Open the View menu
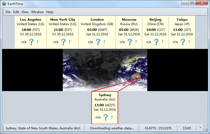 point(25,12)
